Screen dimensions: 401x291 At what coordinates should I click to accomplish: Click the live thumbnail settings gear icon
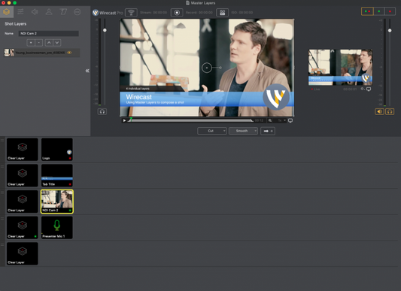pos(363,89)
